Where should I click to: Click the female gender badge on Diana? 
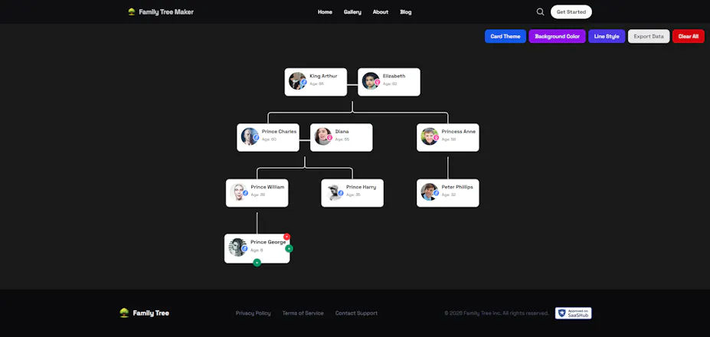[329, 138]
